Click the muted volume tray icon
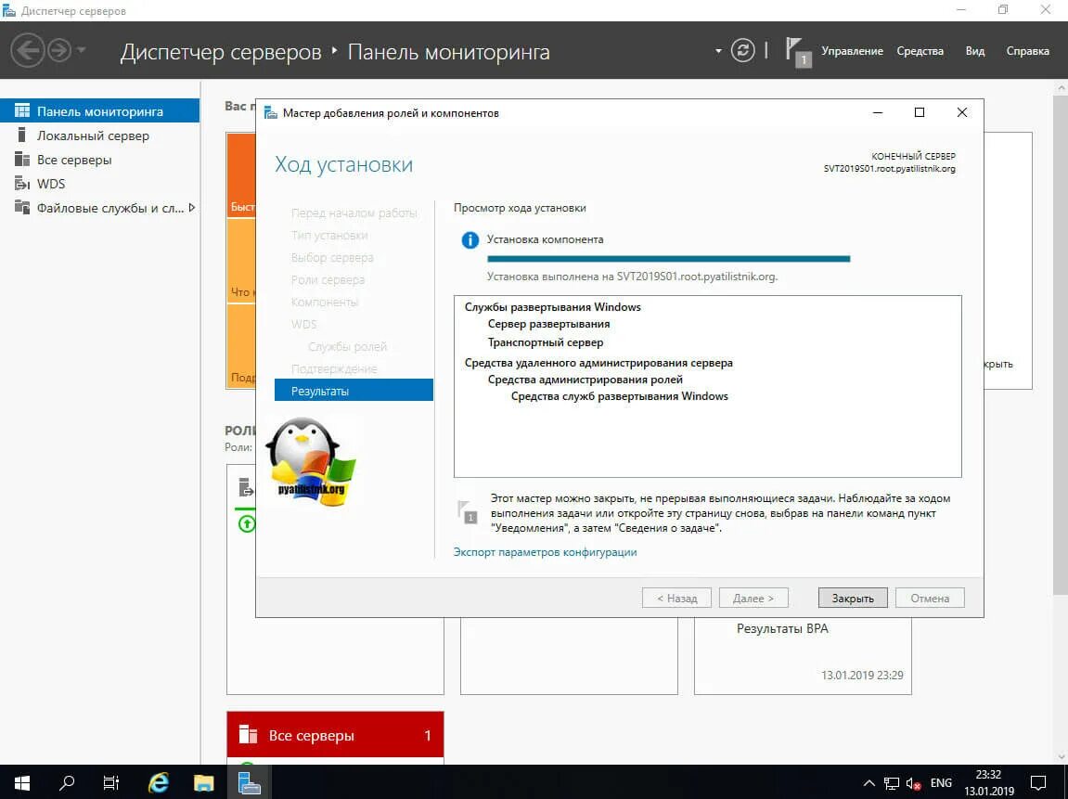Image resolution: width=1068 pixels, height=799 pixels. [914, 783]
